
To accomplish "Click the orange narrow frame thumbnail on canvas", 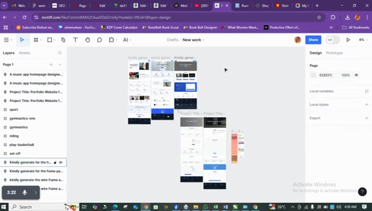I will coord(235,148).
